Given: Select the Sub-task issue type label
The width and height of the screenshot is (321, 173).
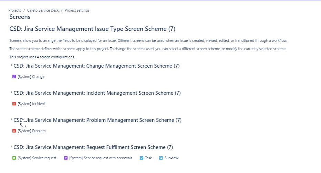Looking at the screenshot, I should click(x=172, y=158).
